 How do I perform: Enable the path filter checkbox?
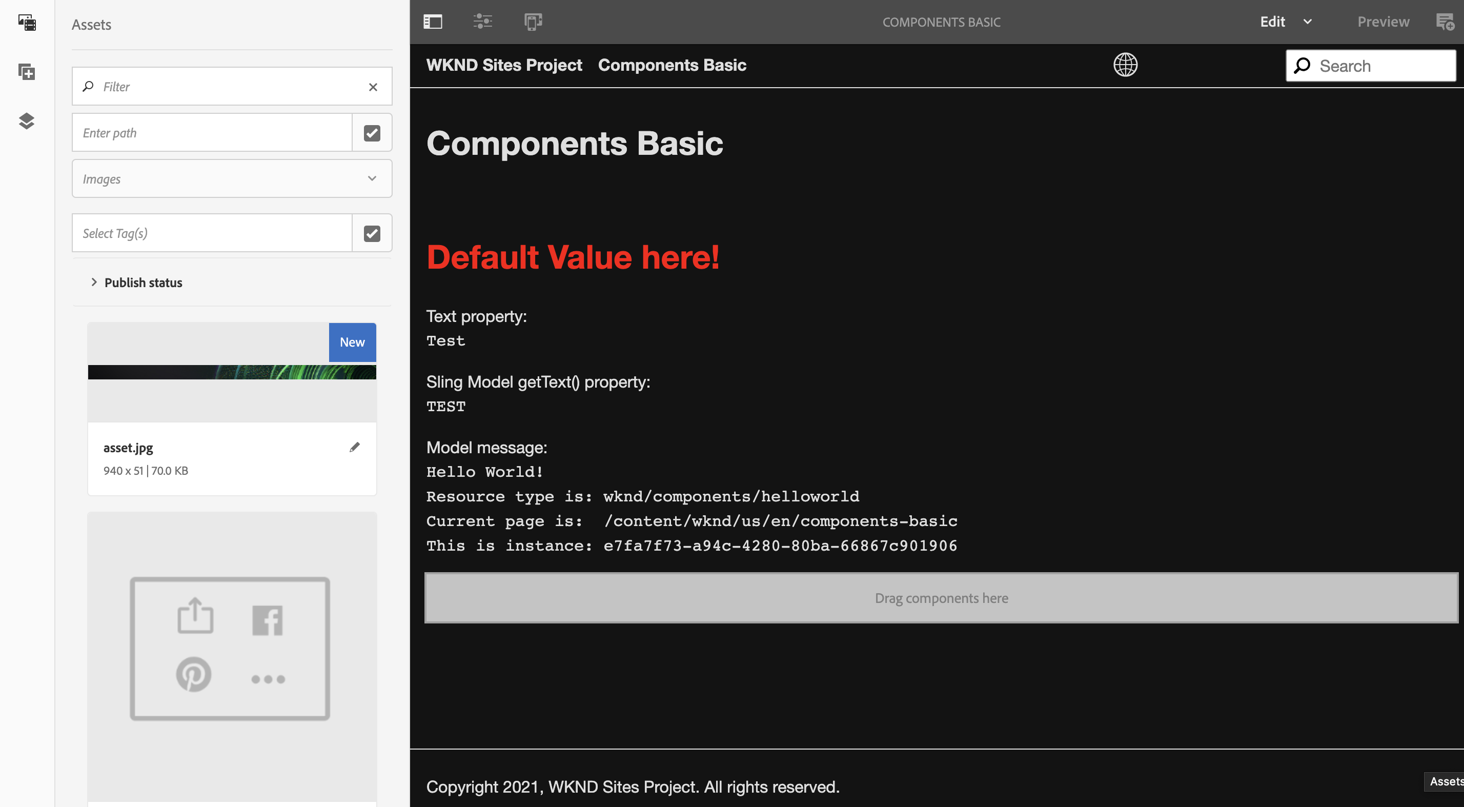click(372, 132)
